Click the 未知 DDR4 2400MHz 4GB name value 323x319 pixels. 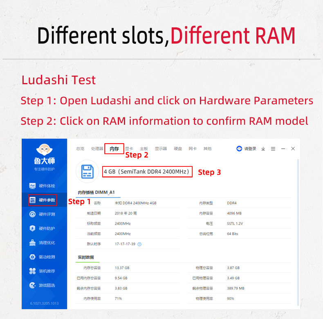coord(136,203)
